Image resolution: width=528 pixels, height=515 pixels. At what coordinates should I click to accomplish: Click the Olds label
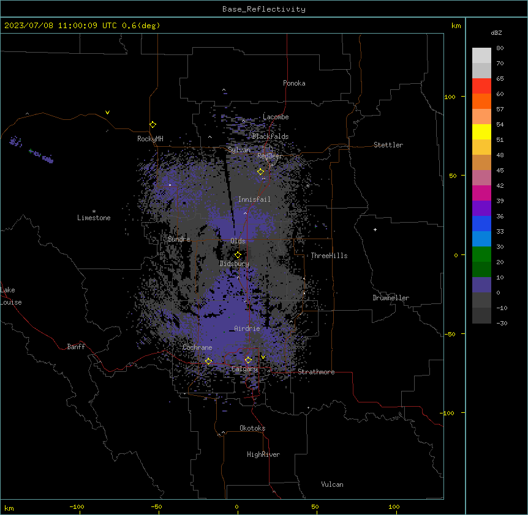click(238, 241)
